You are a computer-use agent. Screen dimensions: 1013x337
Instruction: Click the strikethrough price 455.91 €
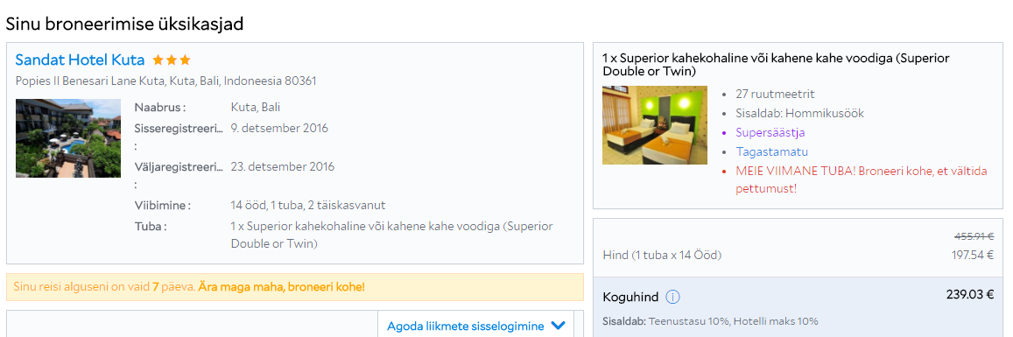coord(974,237)
